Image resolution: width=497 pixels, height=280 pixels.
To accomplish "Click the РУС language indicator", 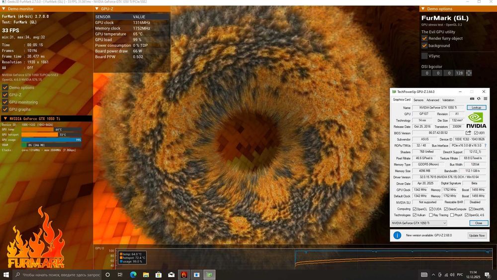I will [460, 275].
